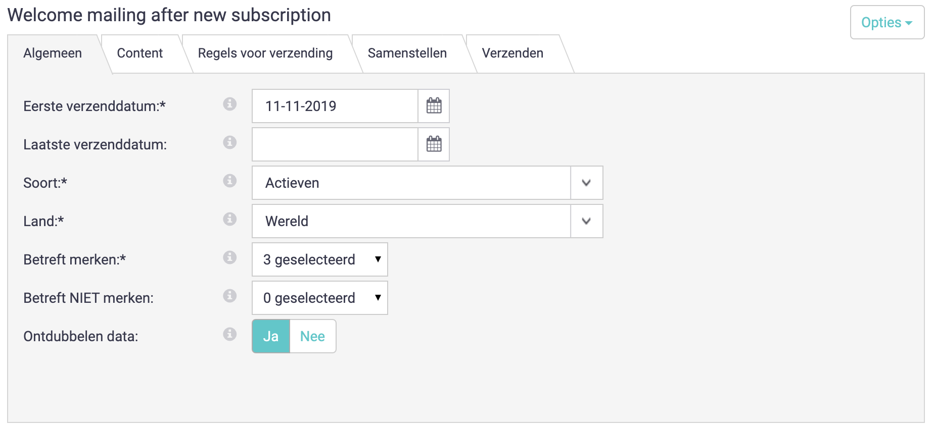Expand the Land dropdown chevron
The image size is (933, 428).
[x=586, y=221]
